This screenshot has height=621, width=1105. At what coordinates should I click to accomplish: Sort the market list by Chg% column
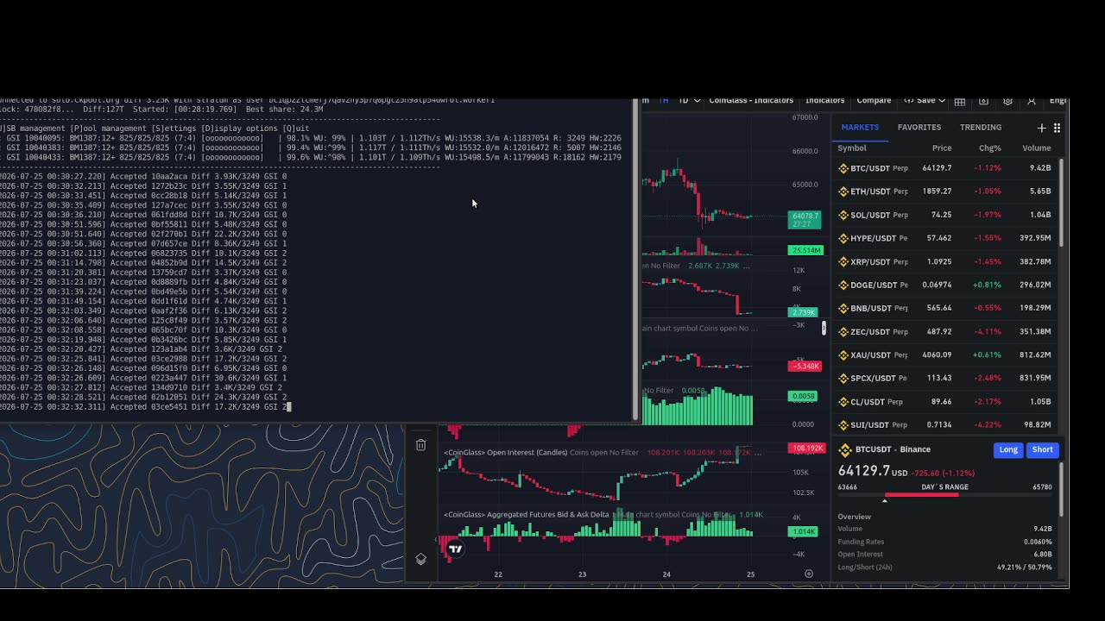989,148
